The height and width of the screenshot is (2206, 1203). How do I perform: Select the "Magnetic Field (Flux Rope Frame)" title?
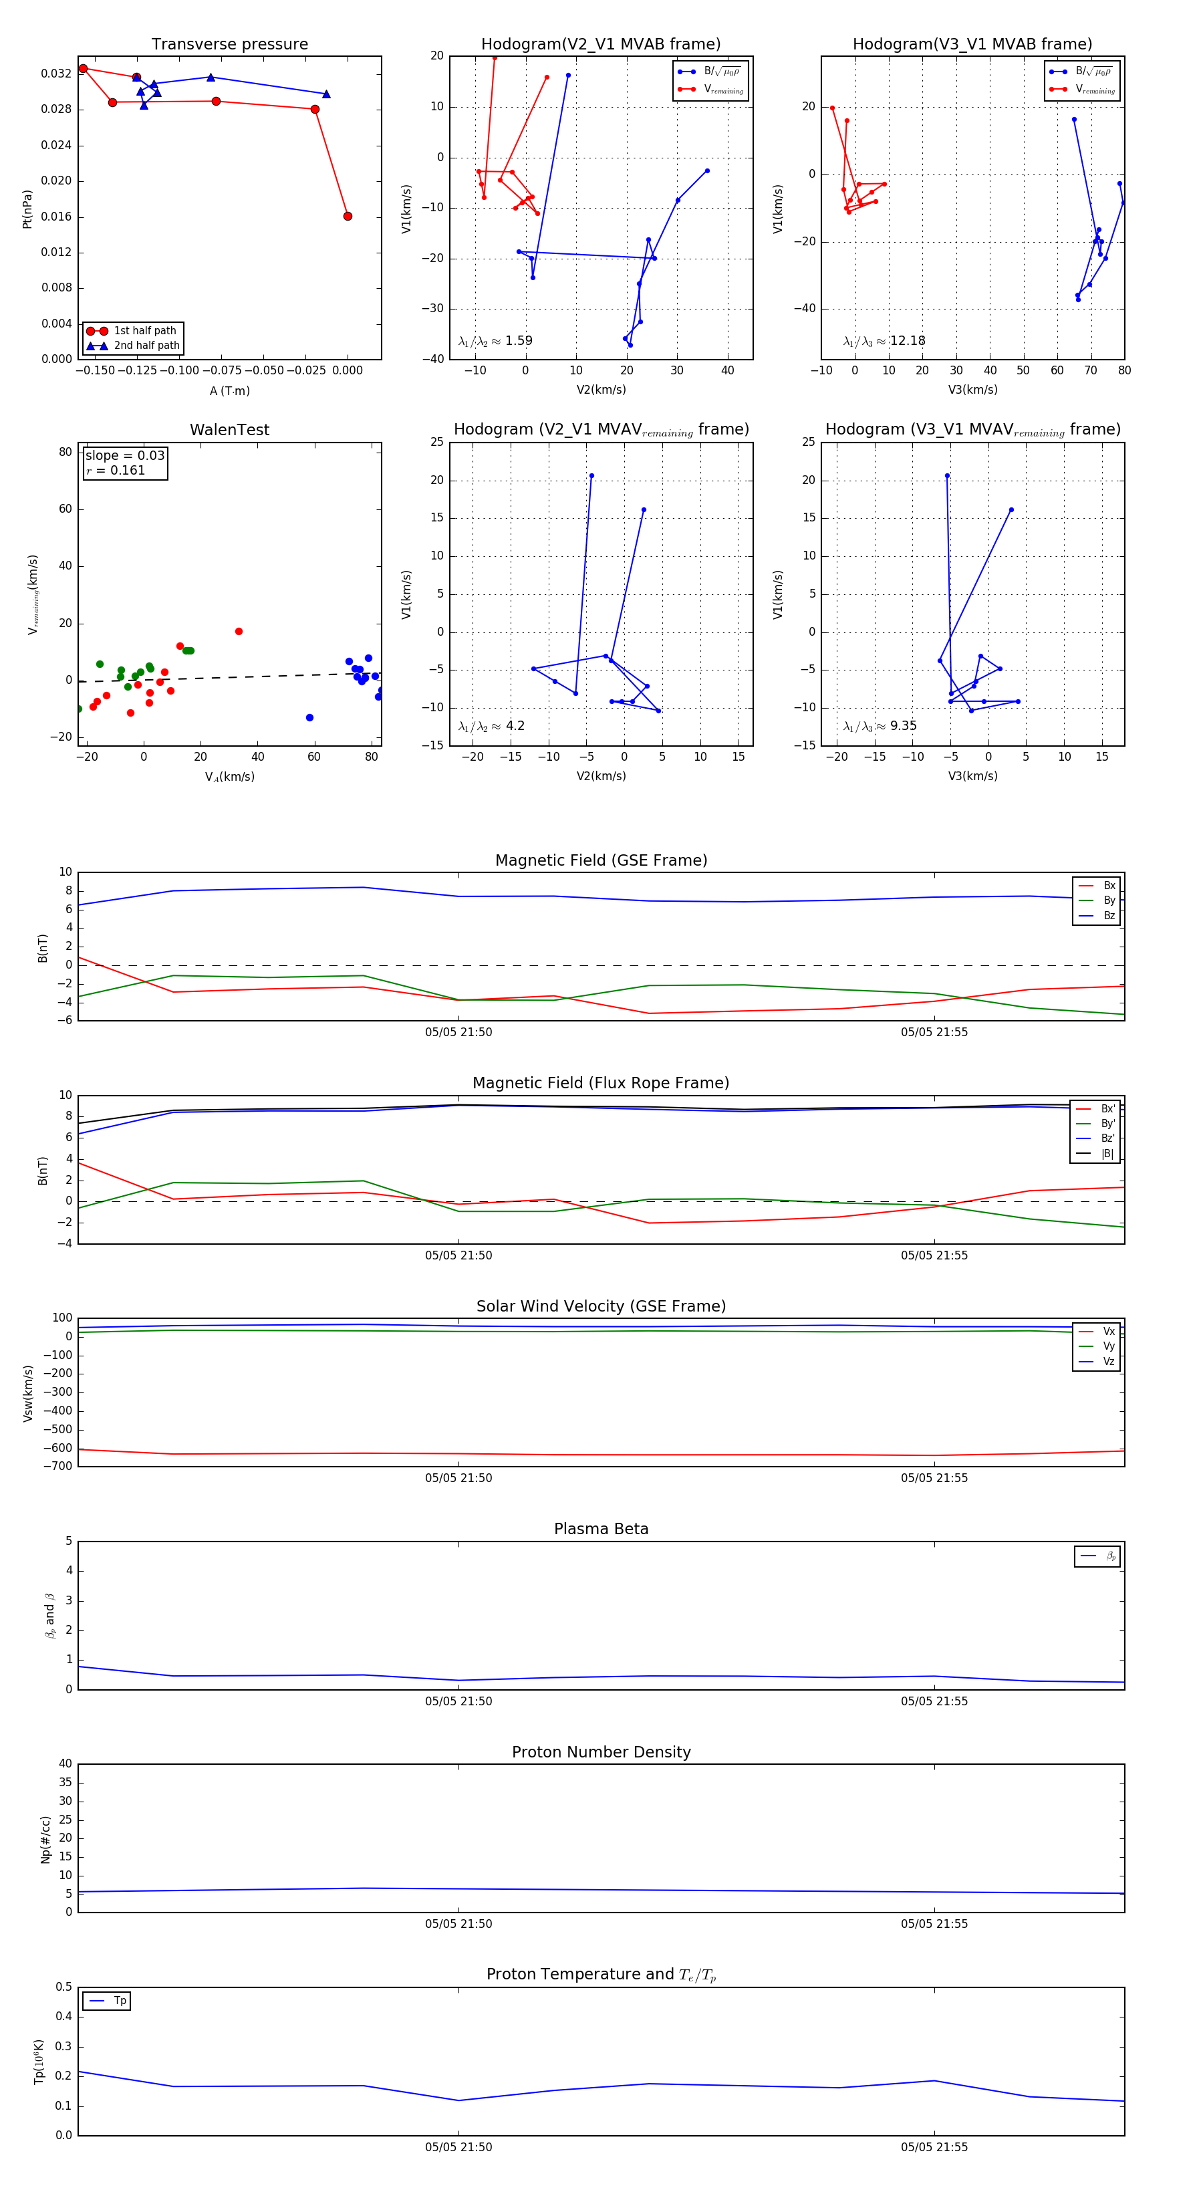pyautogui.click(x=601, y=1084)
